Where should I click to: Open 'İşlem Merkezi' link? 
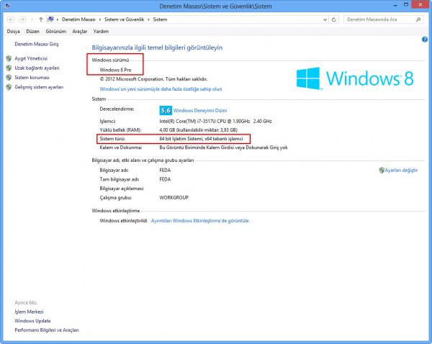pos(30,312)
